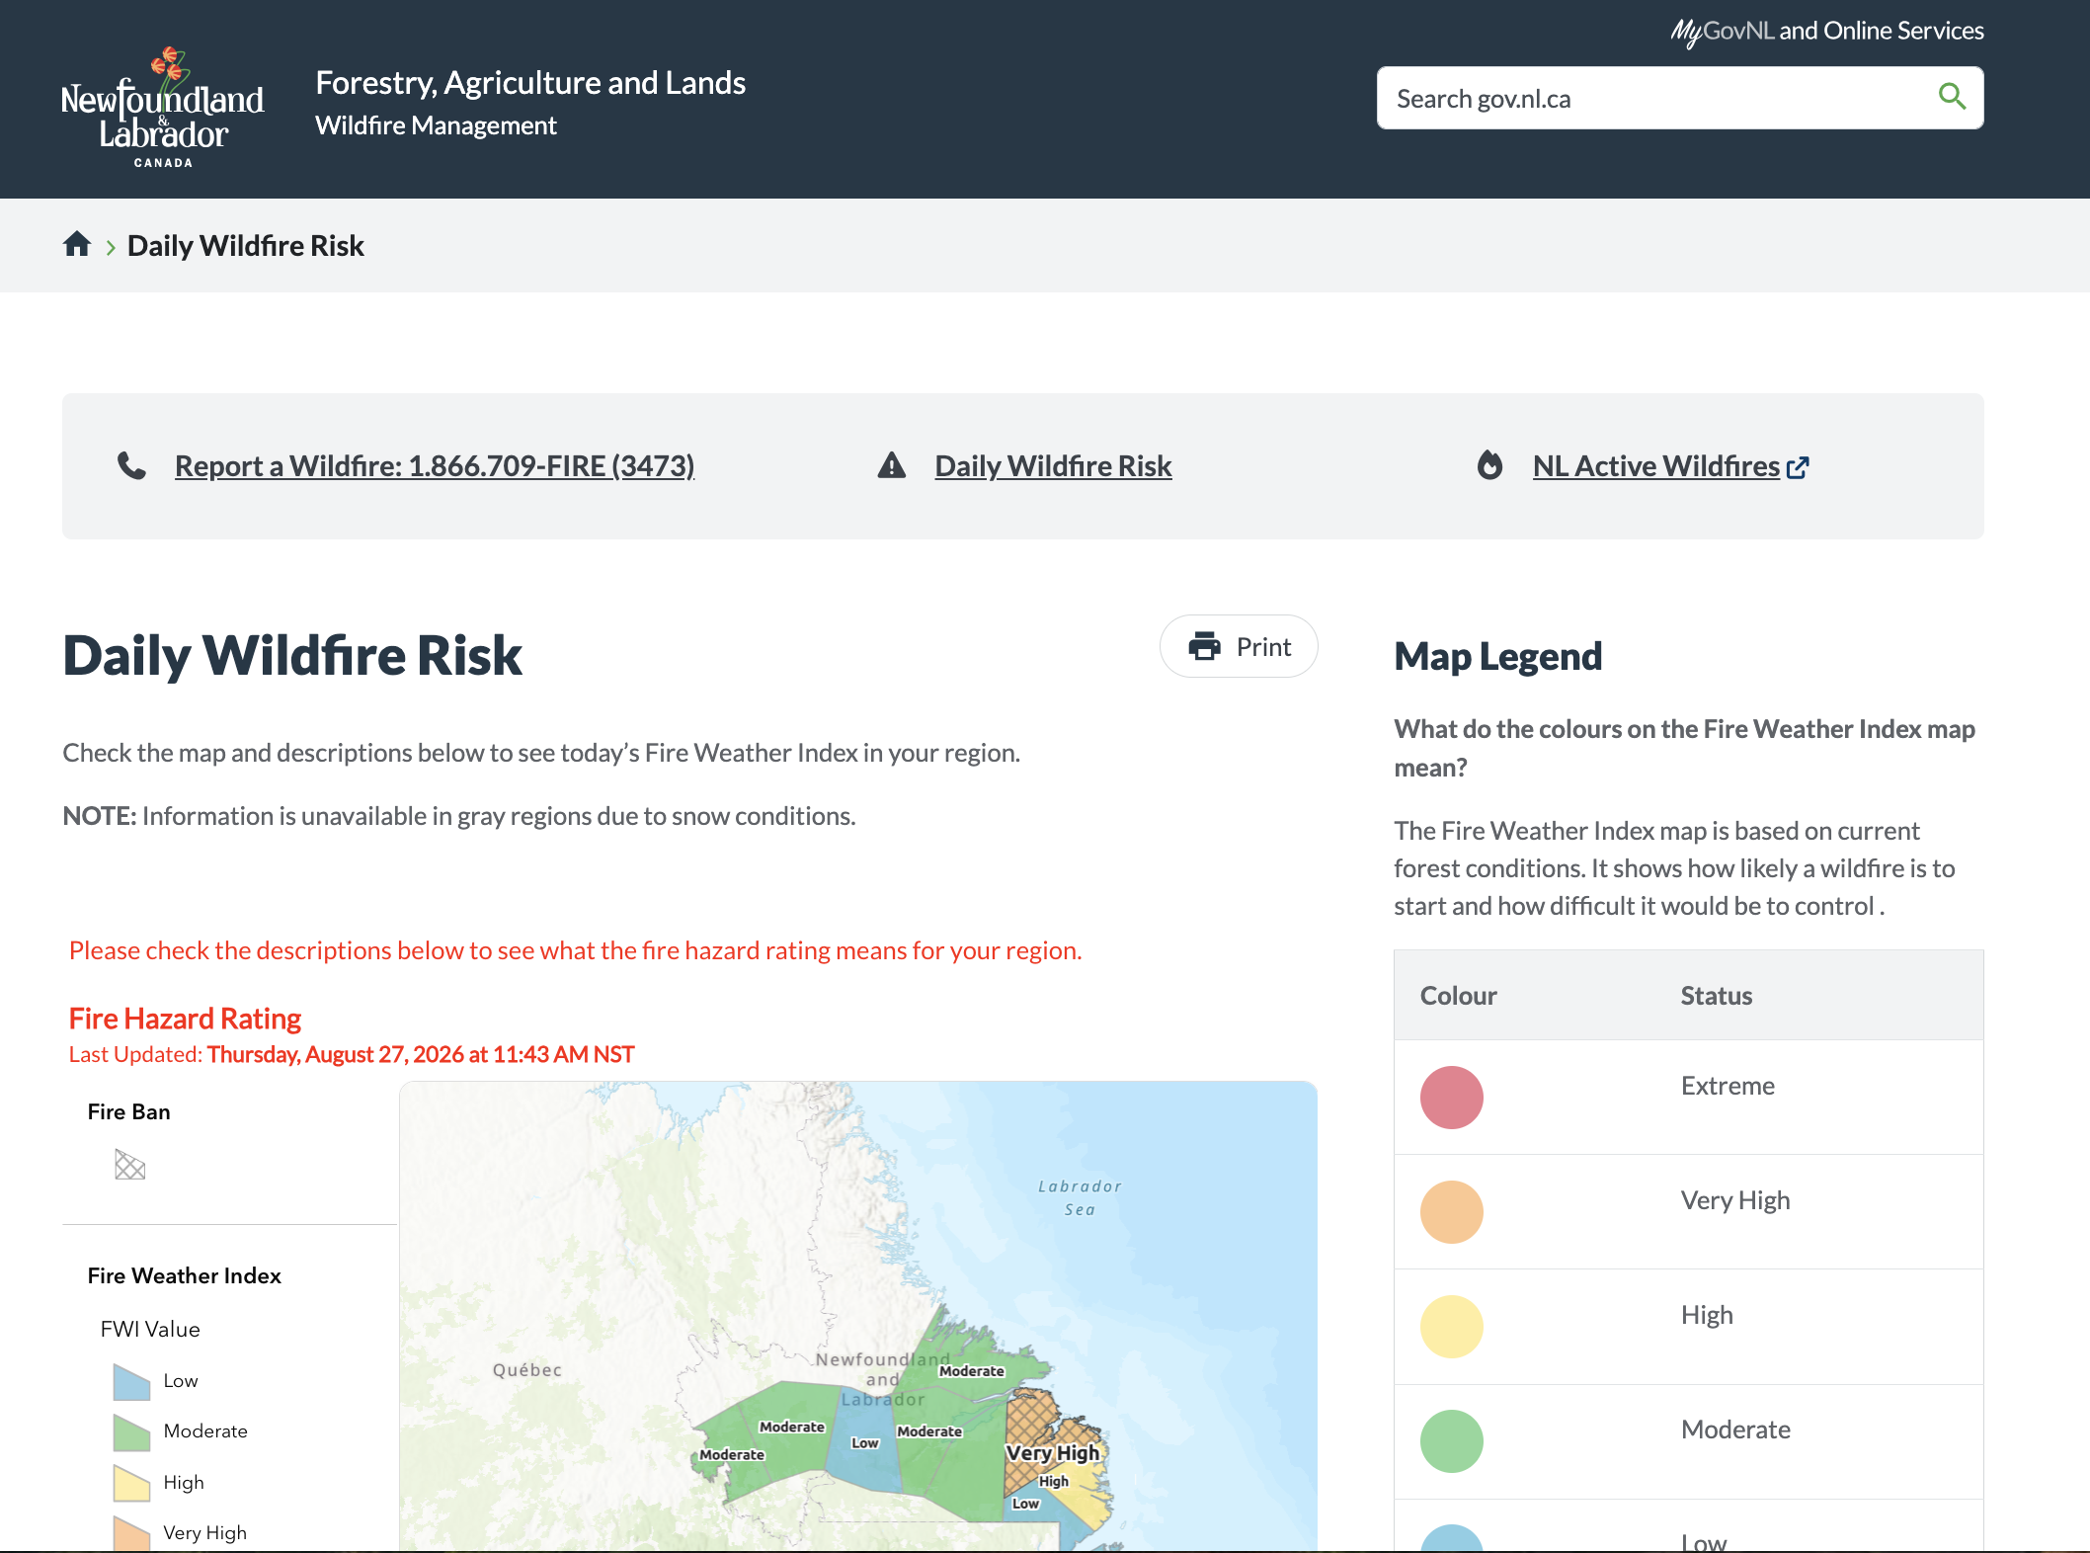The image size is (2090, 1553).
Task: Open Forestry, Agriculture and Lands link
Action: click(530, 83)
